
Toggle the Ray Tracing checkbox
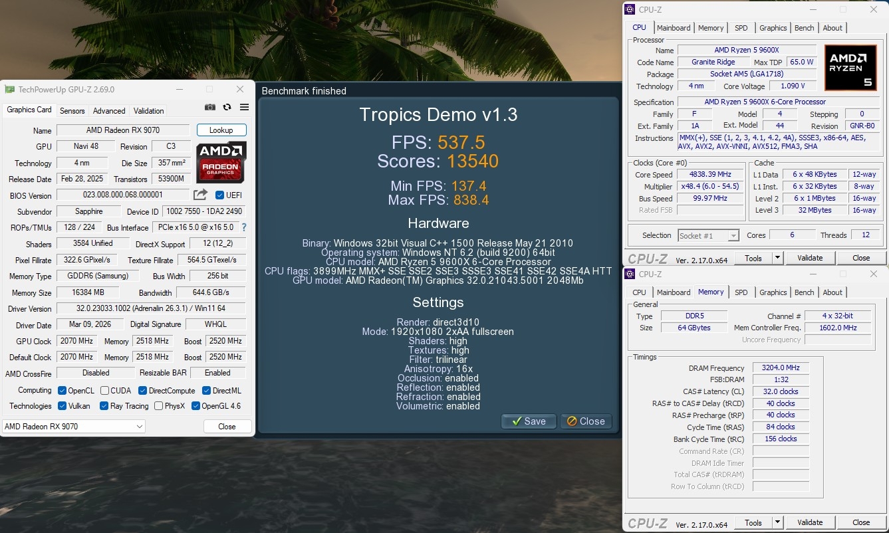(x=104, y=406)
